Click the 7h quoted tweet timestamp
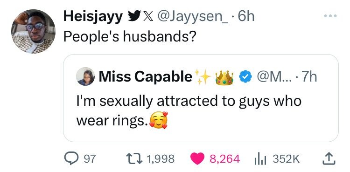 point(309,77)
